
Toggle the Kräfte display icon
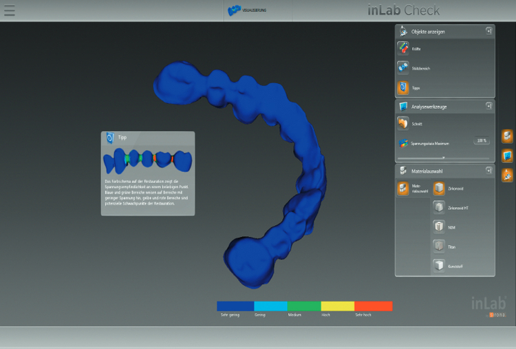[x=403, y=49]
